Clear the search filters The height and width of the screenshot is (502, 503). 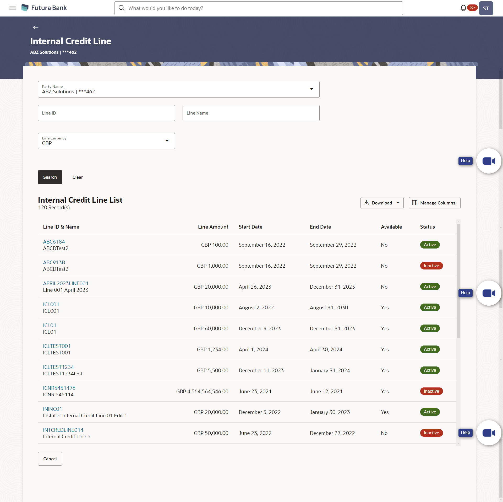tap(78, 177)
